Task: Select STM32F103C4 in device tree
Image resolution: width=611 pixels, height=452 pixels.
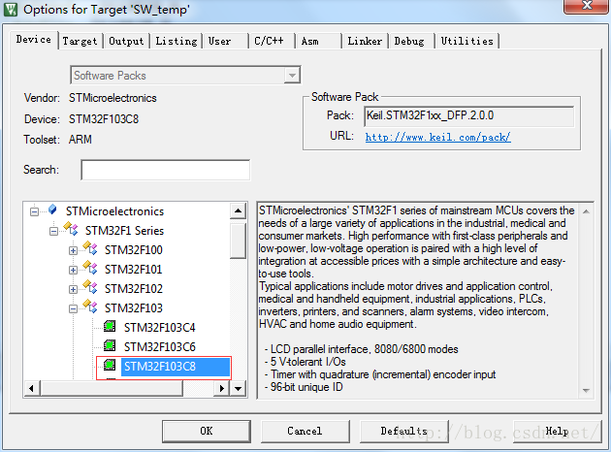Action: [x=160, y=327]
